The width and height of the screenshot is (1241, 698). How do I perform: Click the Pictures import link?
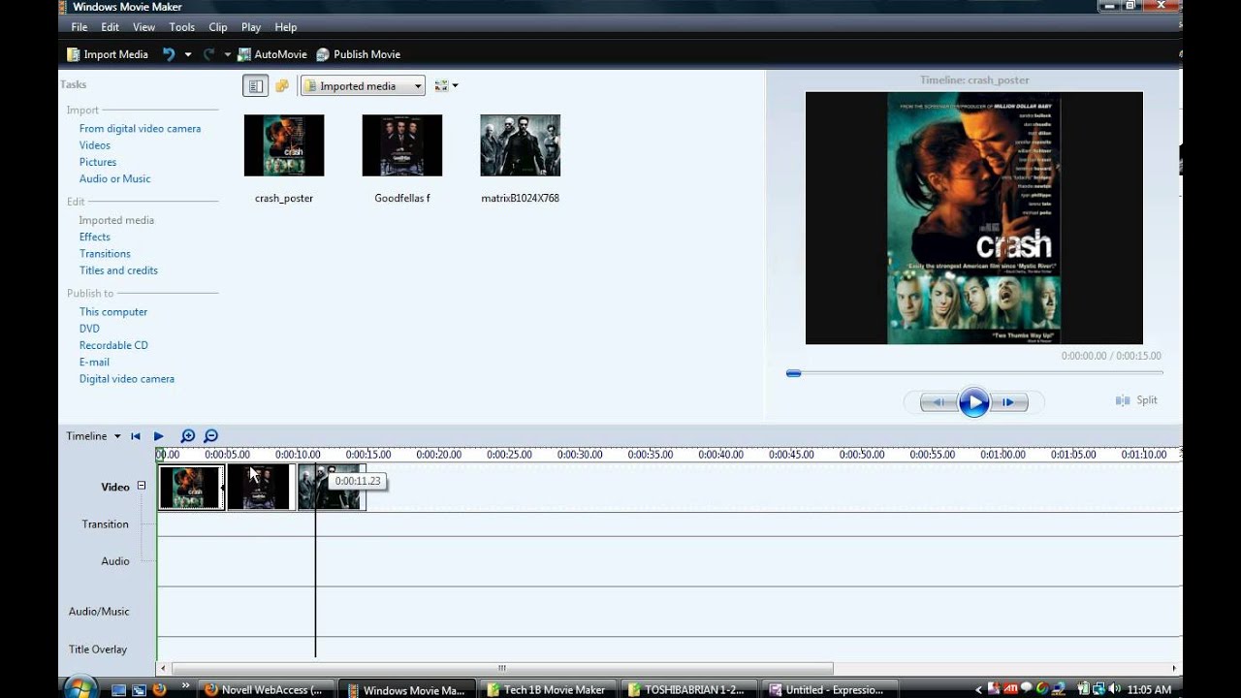98,162
